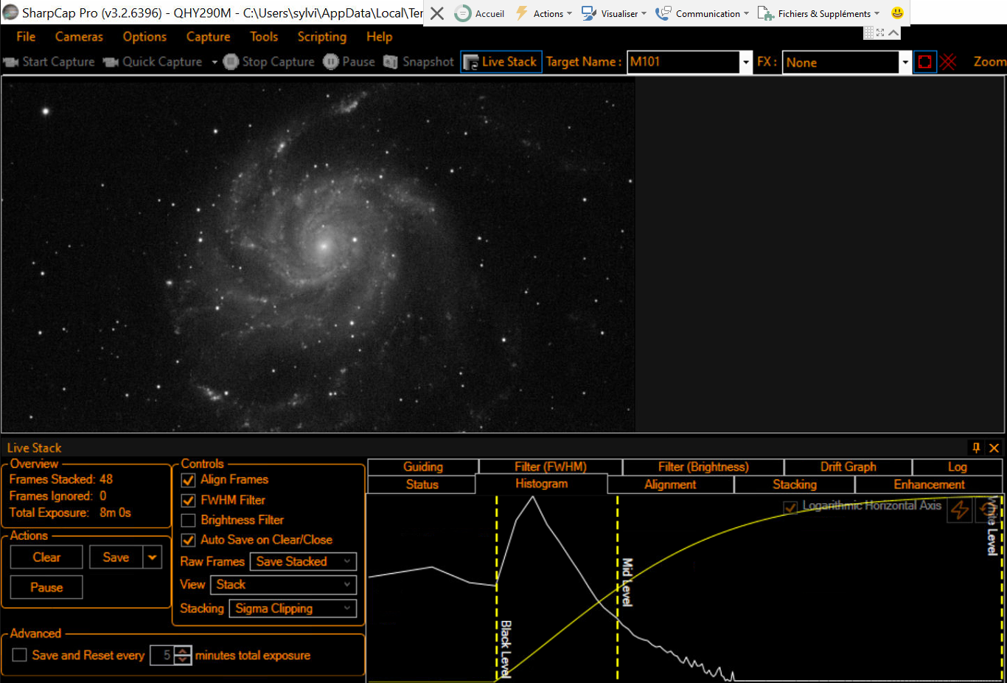Open the Raw Frames Save Stacked dropdown
1007x683 pixels.
[303, 562]
